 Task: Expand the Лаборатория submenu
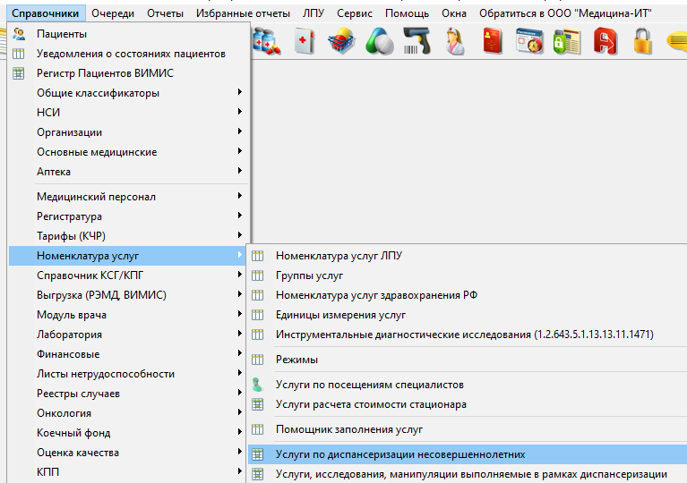(69, 335)
